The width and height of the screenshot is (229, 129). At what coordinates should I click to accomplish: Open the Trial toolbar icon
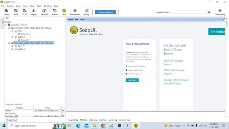(64, 12)
